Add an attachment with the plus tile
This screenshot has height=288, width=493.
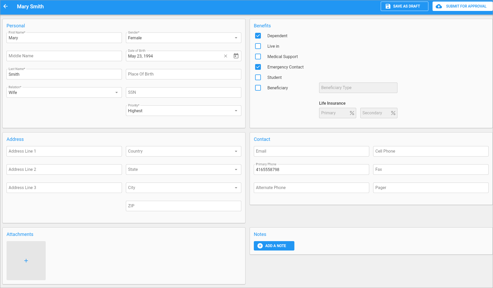point(26,261)
